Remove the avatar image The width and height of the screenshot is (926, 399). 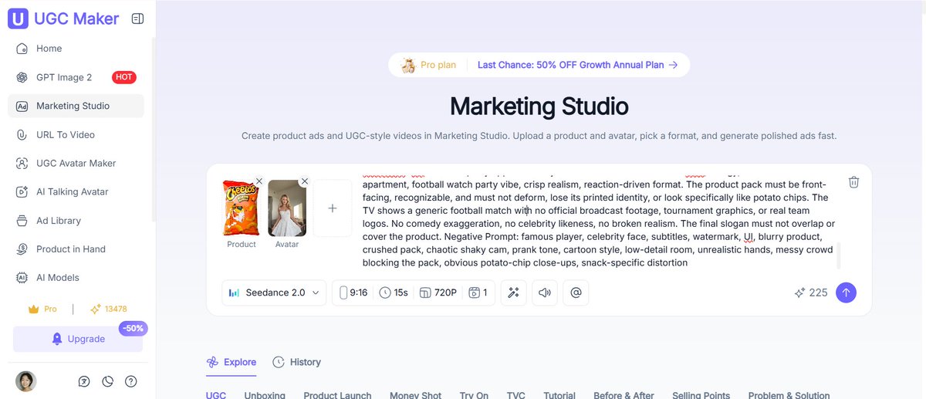click(x=304, y=181)
